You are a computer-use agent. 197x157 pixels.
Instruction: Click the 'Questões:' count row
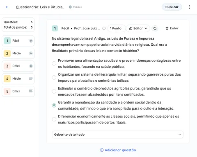point(18,22)
